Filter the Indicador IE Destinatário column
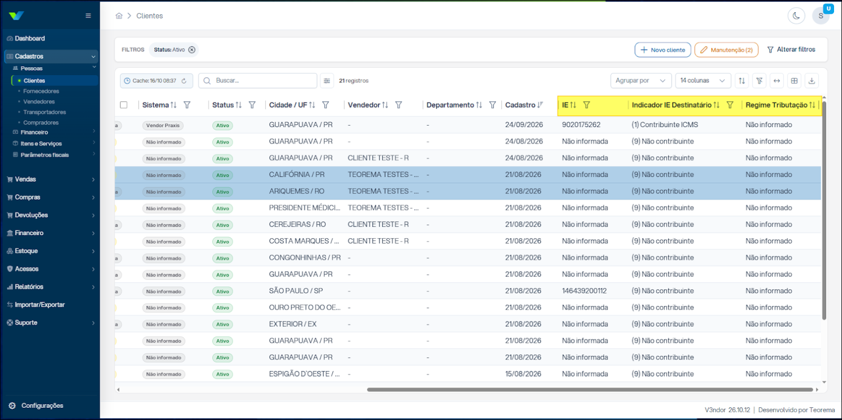Viewport: 842px width, 420px height. click(730, 105)
